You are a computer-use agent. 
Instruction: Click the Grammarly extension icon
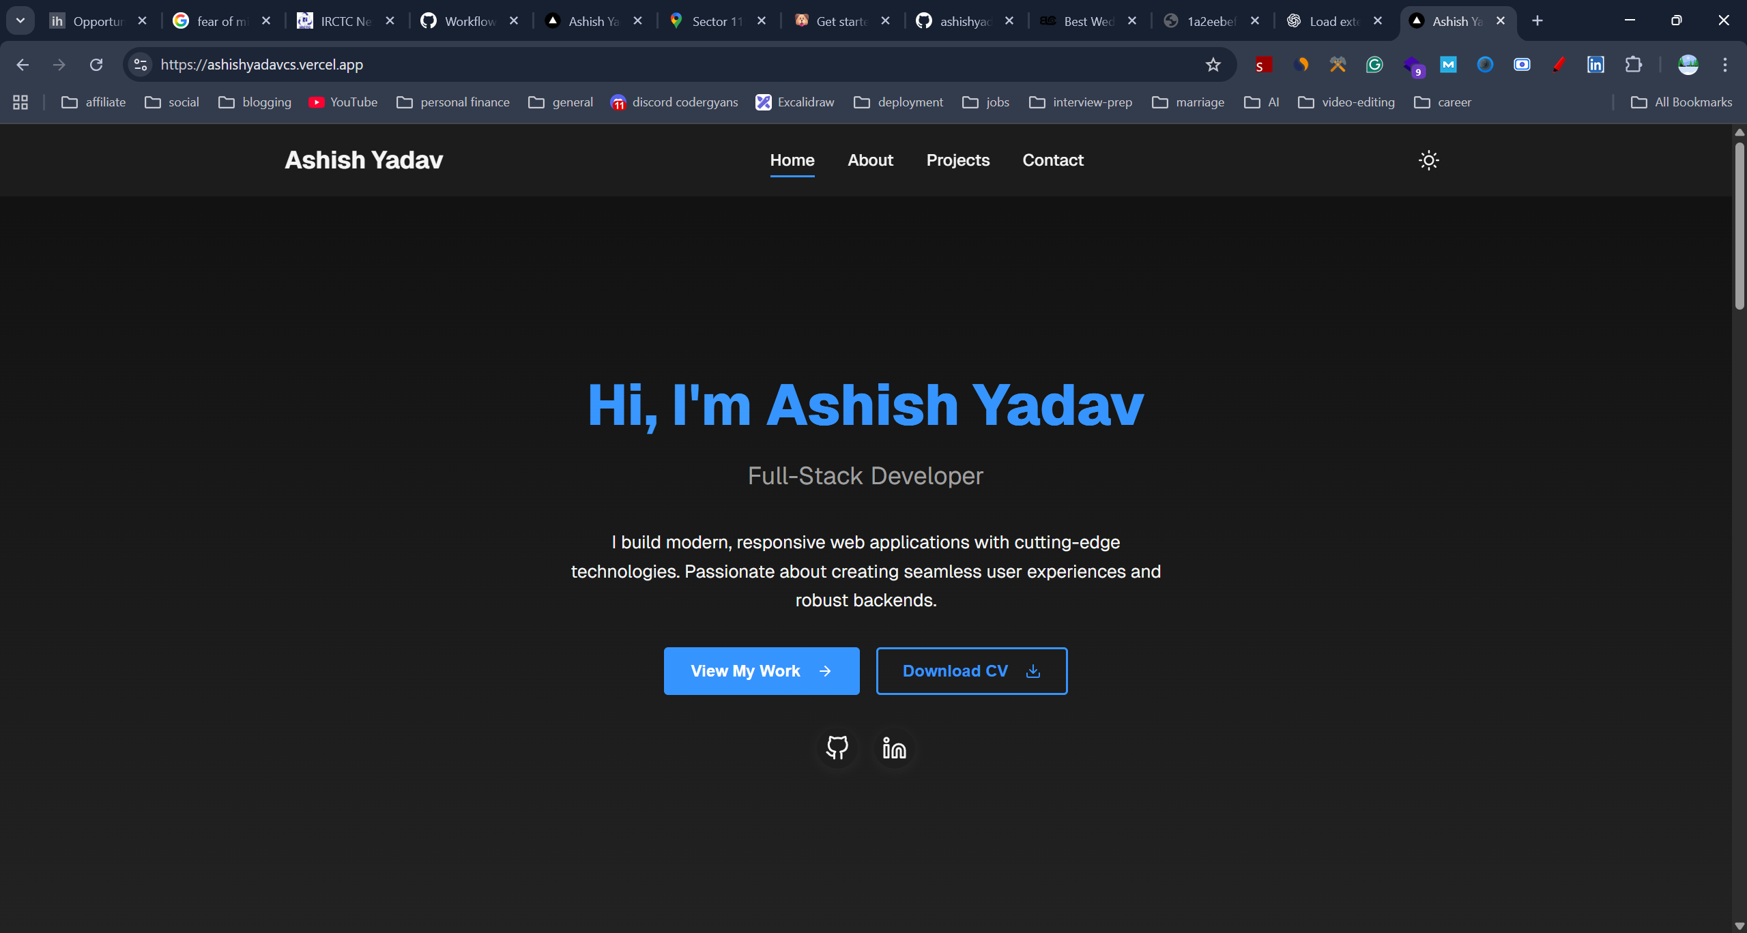point(1374,64)
